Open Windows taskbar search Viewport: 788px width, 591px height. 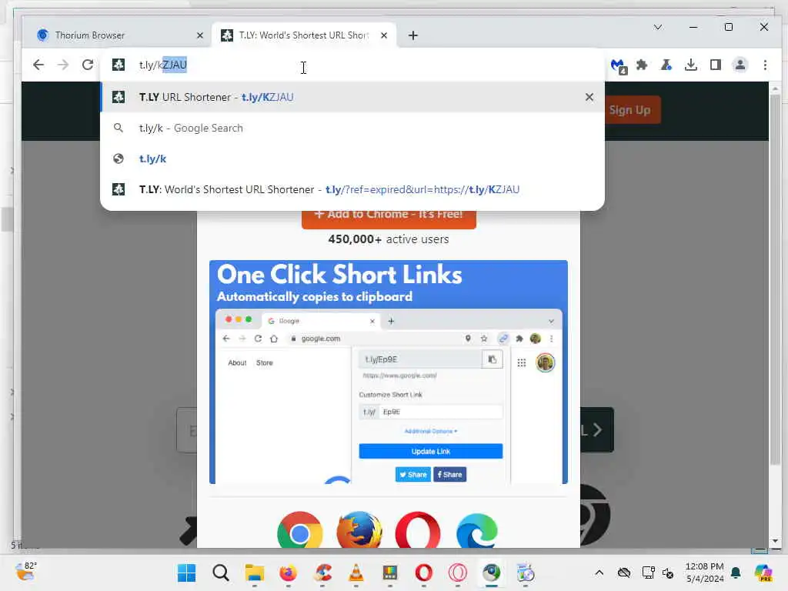(220, 573)
